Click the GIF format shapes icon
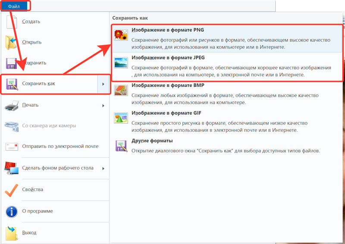 [121, 118]
